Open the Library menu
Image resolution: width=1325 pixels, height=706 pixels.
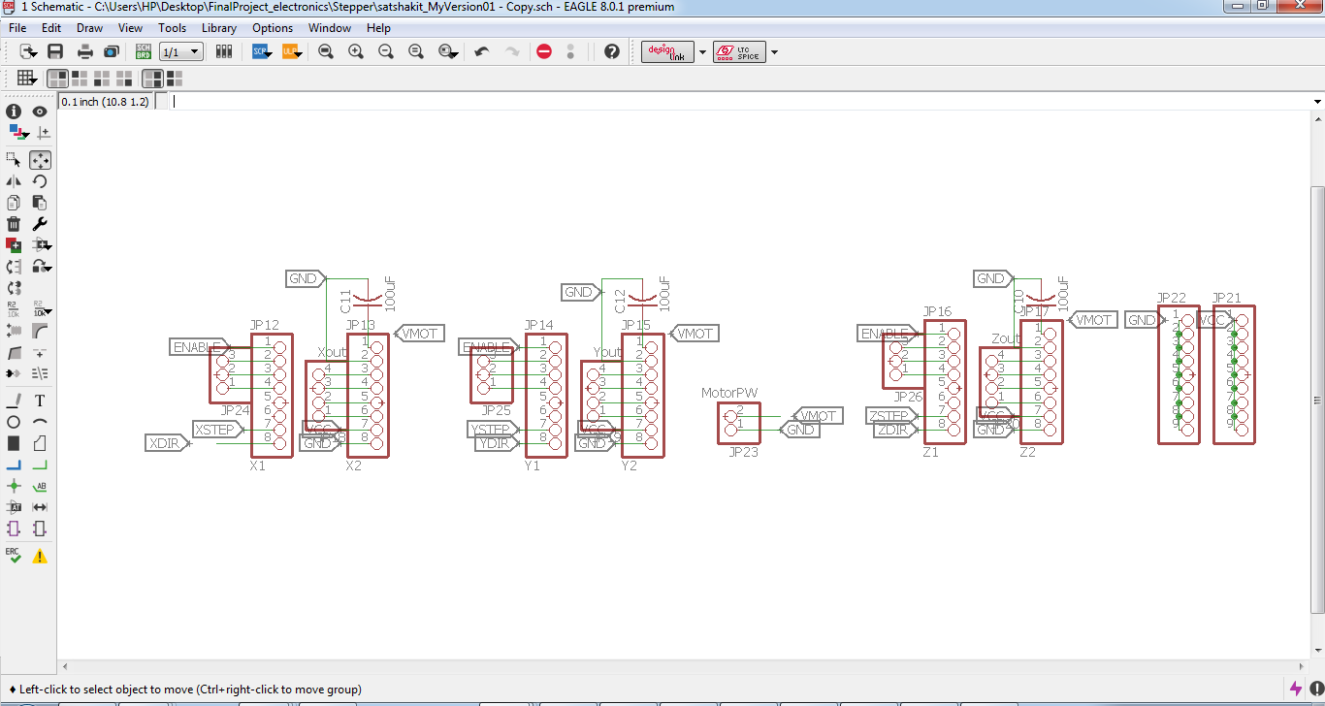(x=219, y=28)
